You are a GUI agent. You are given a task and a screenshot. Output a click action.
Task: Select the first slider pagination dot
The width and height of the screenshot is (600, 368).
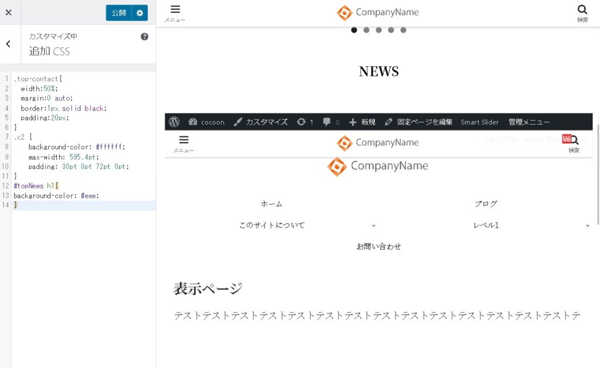(354, 30)
